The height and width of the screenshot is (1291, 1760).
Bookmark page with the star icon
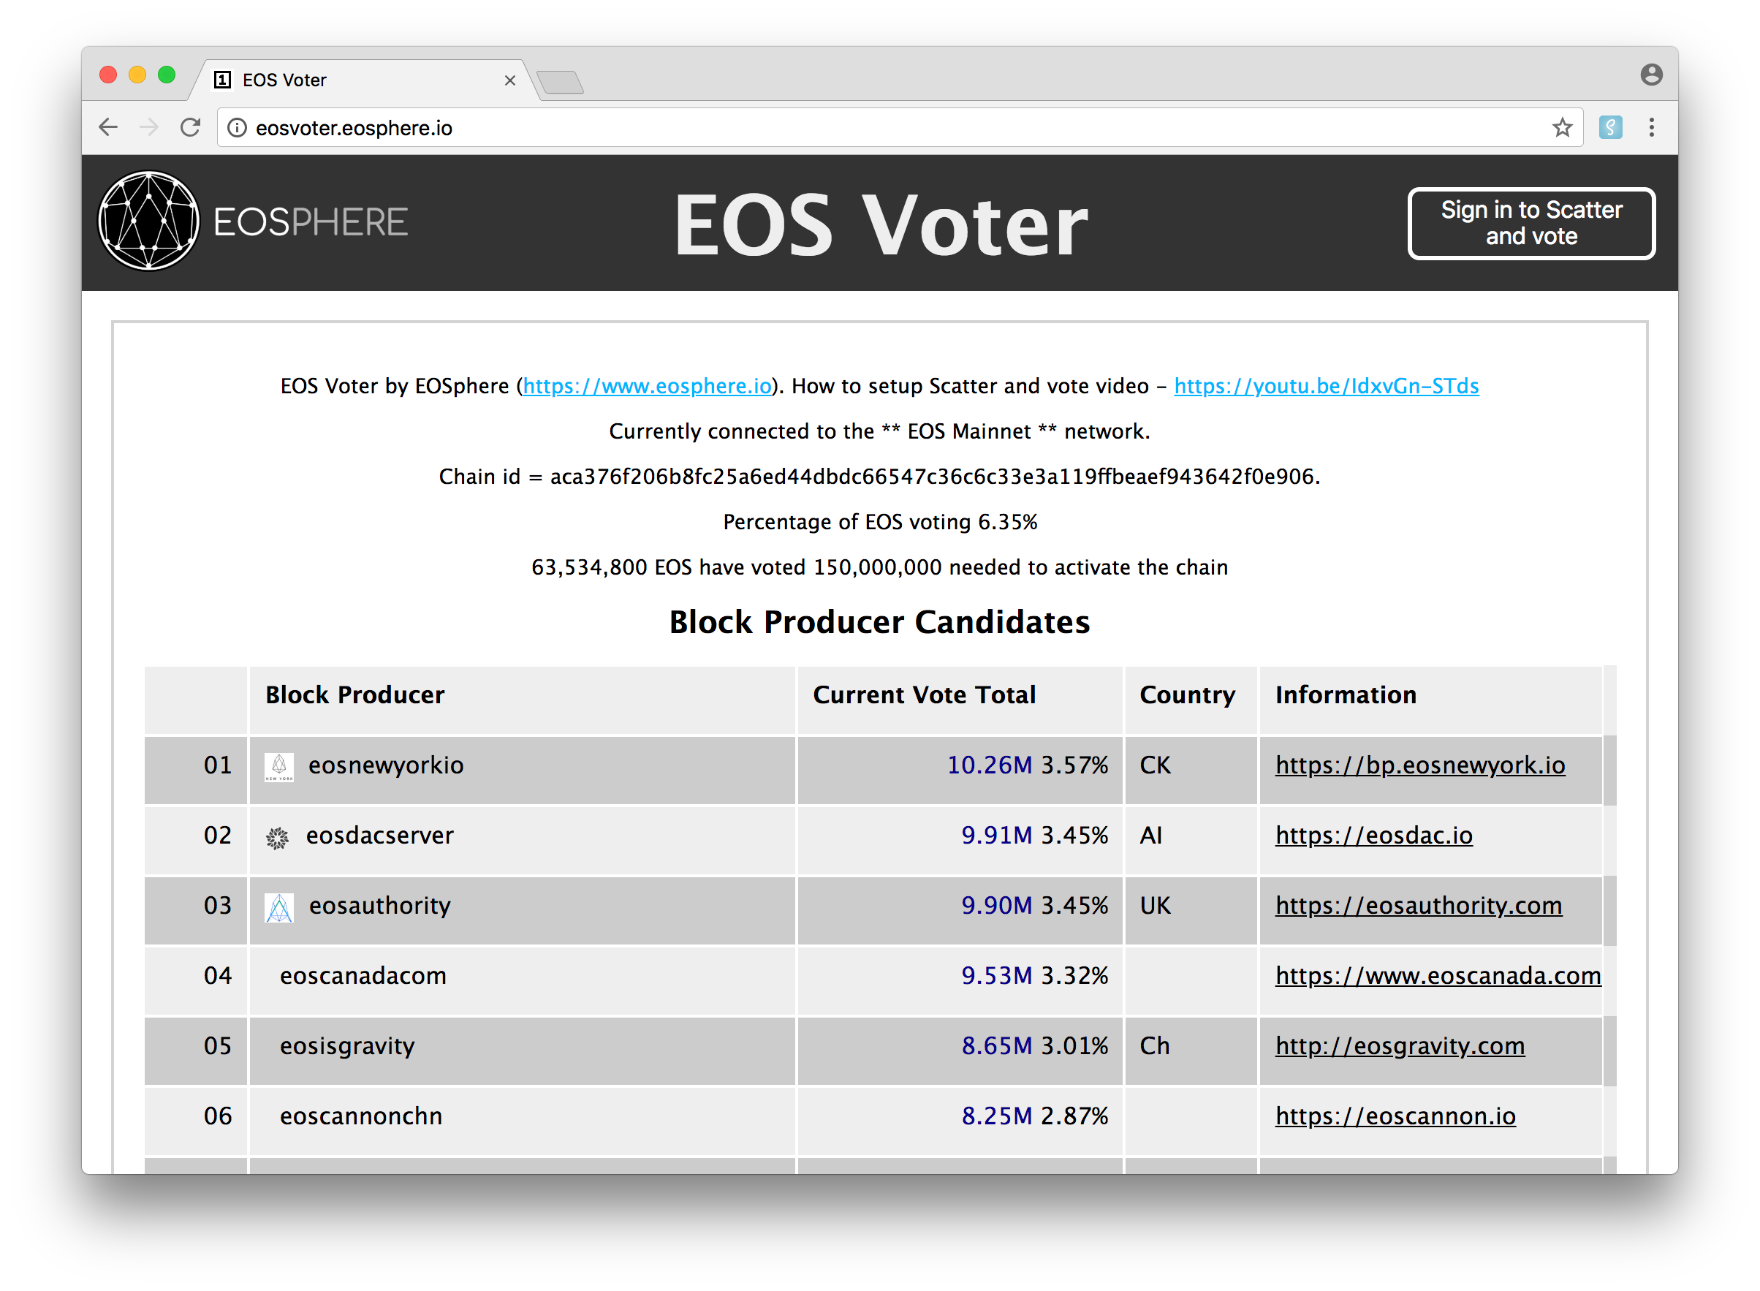point(1562,127)
